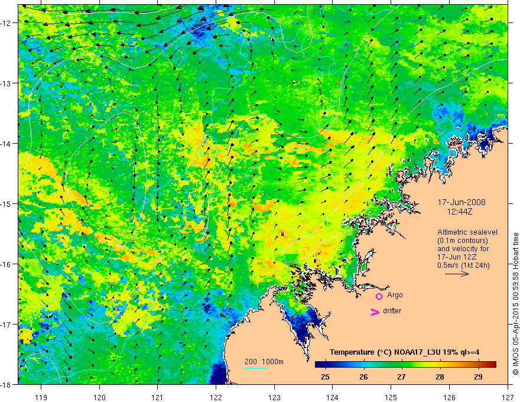
Task: Click latitude axis label -12
Action: pyautogui.click(x=6, y=23)
